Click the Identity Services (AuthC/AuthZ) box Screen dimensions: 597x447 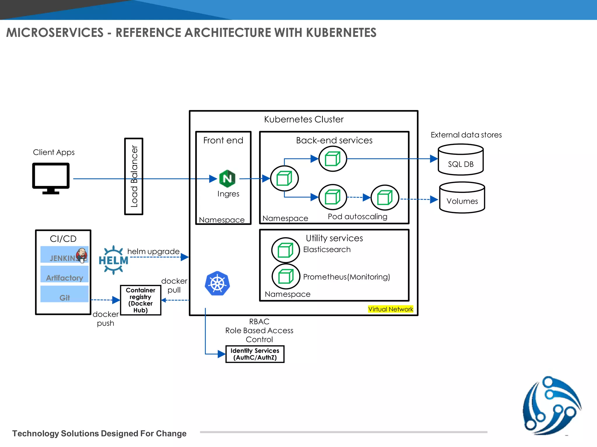point(255,354)
